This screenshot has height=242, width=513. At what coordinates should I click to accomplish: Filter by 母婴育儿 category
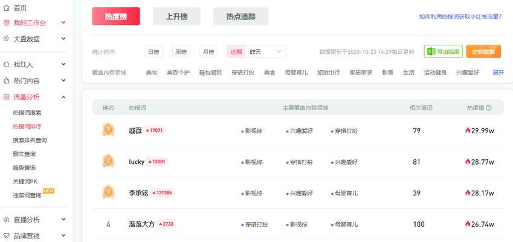point(297,73)
